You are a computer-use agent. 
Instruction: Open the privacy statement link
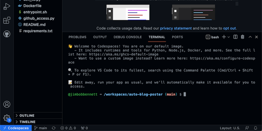point(176,28)
